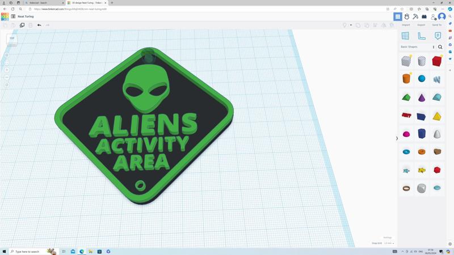Pick the brown Ring shape
This screenshot has width=454, height=255.
click(x=406, y=188)
